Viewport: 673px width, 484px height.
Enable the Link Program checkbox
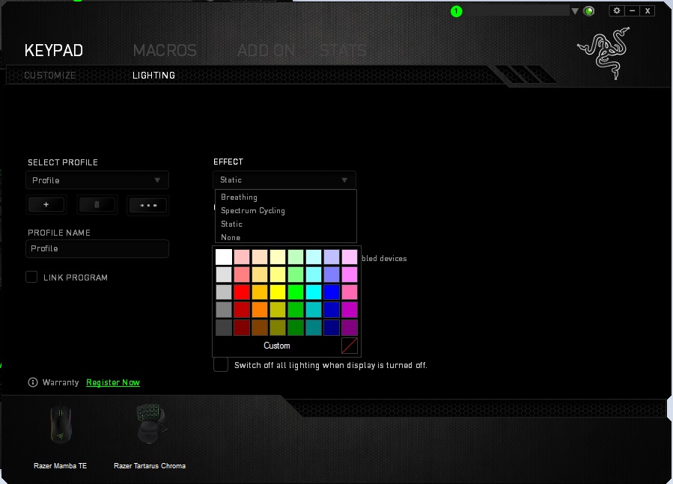coord(31,277)
